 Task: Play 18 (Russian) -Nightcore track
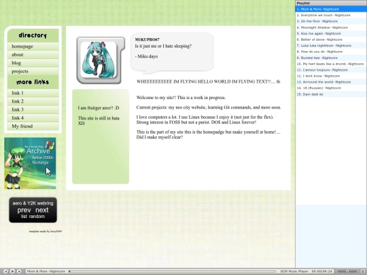pos(331,88)
